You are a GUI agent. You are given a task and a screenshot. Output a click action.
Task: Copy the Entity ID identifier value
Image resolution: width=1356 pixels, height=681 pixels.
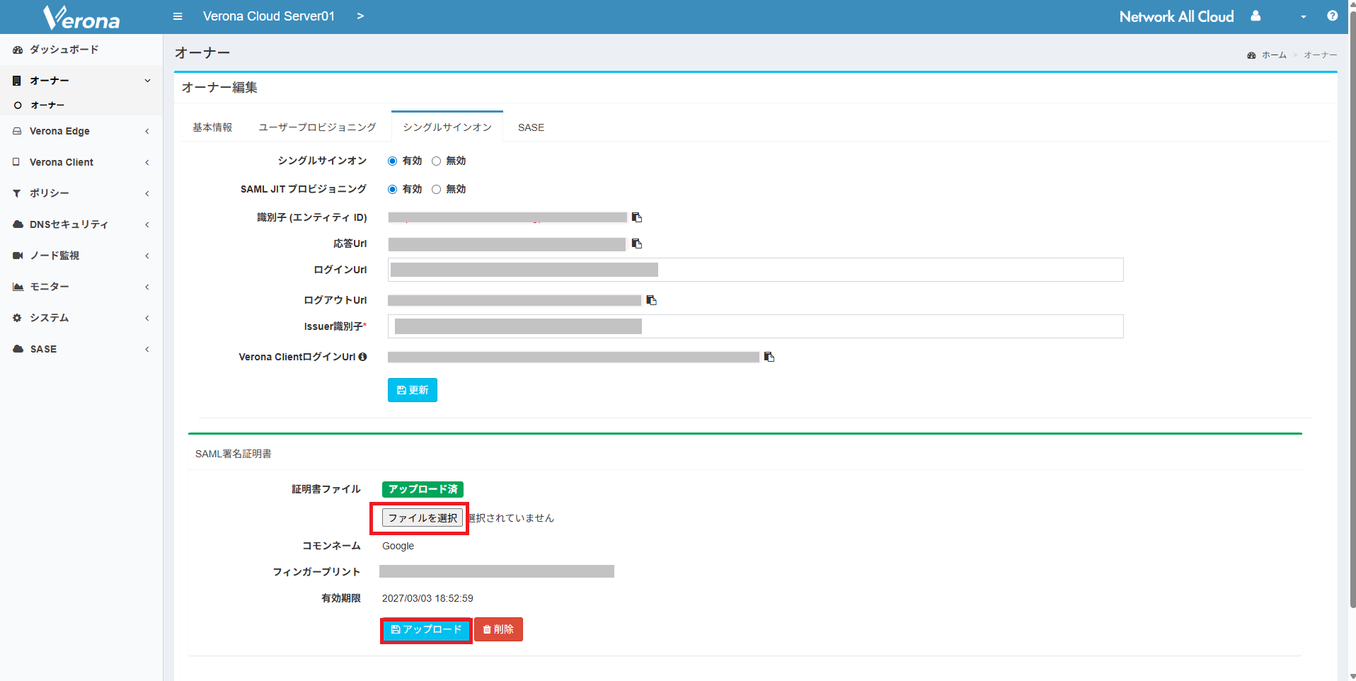[637, 217]
